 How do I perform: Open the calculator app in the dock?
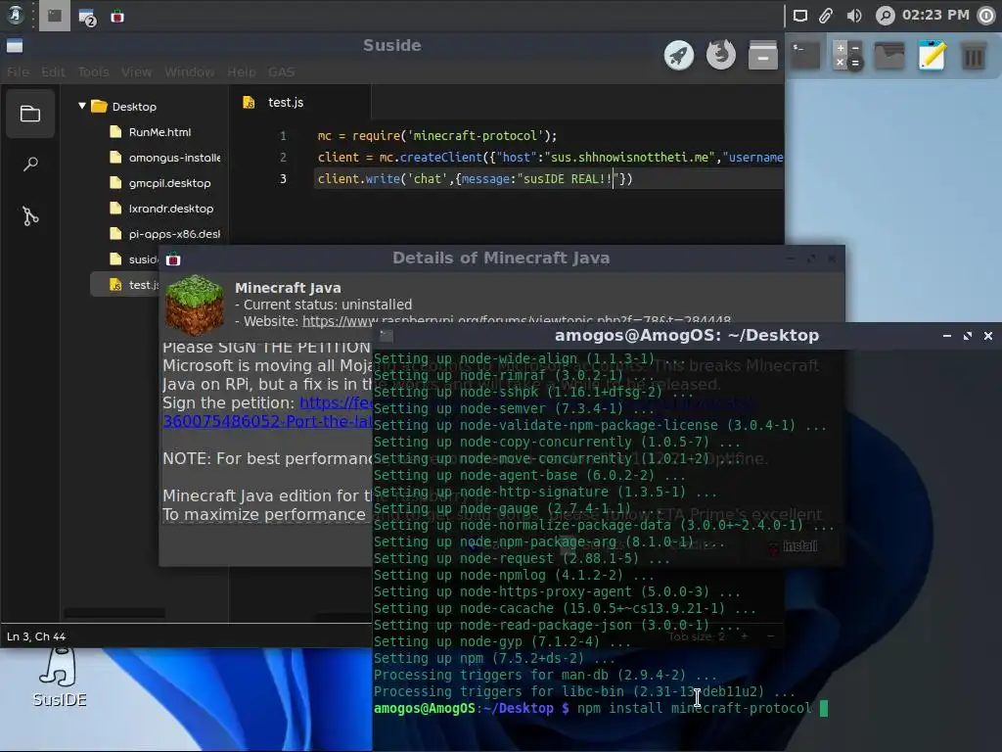[847, 55]
